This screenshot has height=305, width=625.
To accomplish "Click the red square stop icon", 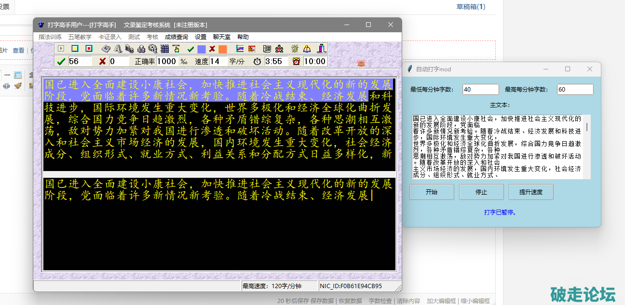I will (89, 49).
